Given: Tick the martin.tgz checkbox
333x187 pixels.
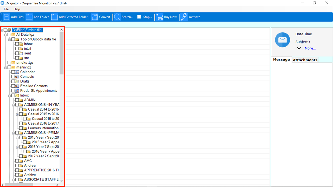Looking at the screenshot, I should (9, 67).
